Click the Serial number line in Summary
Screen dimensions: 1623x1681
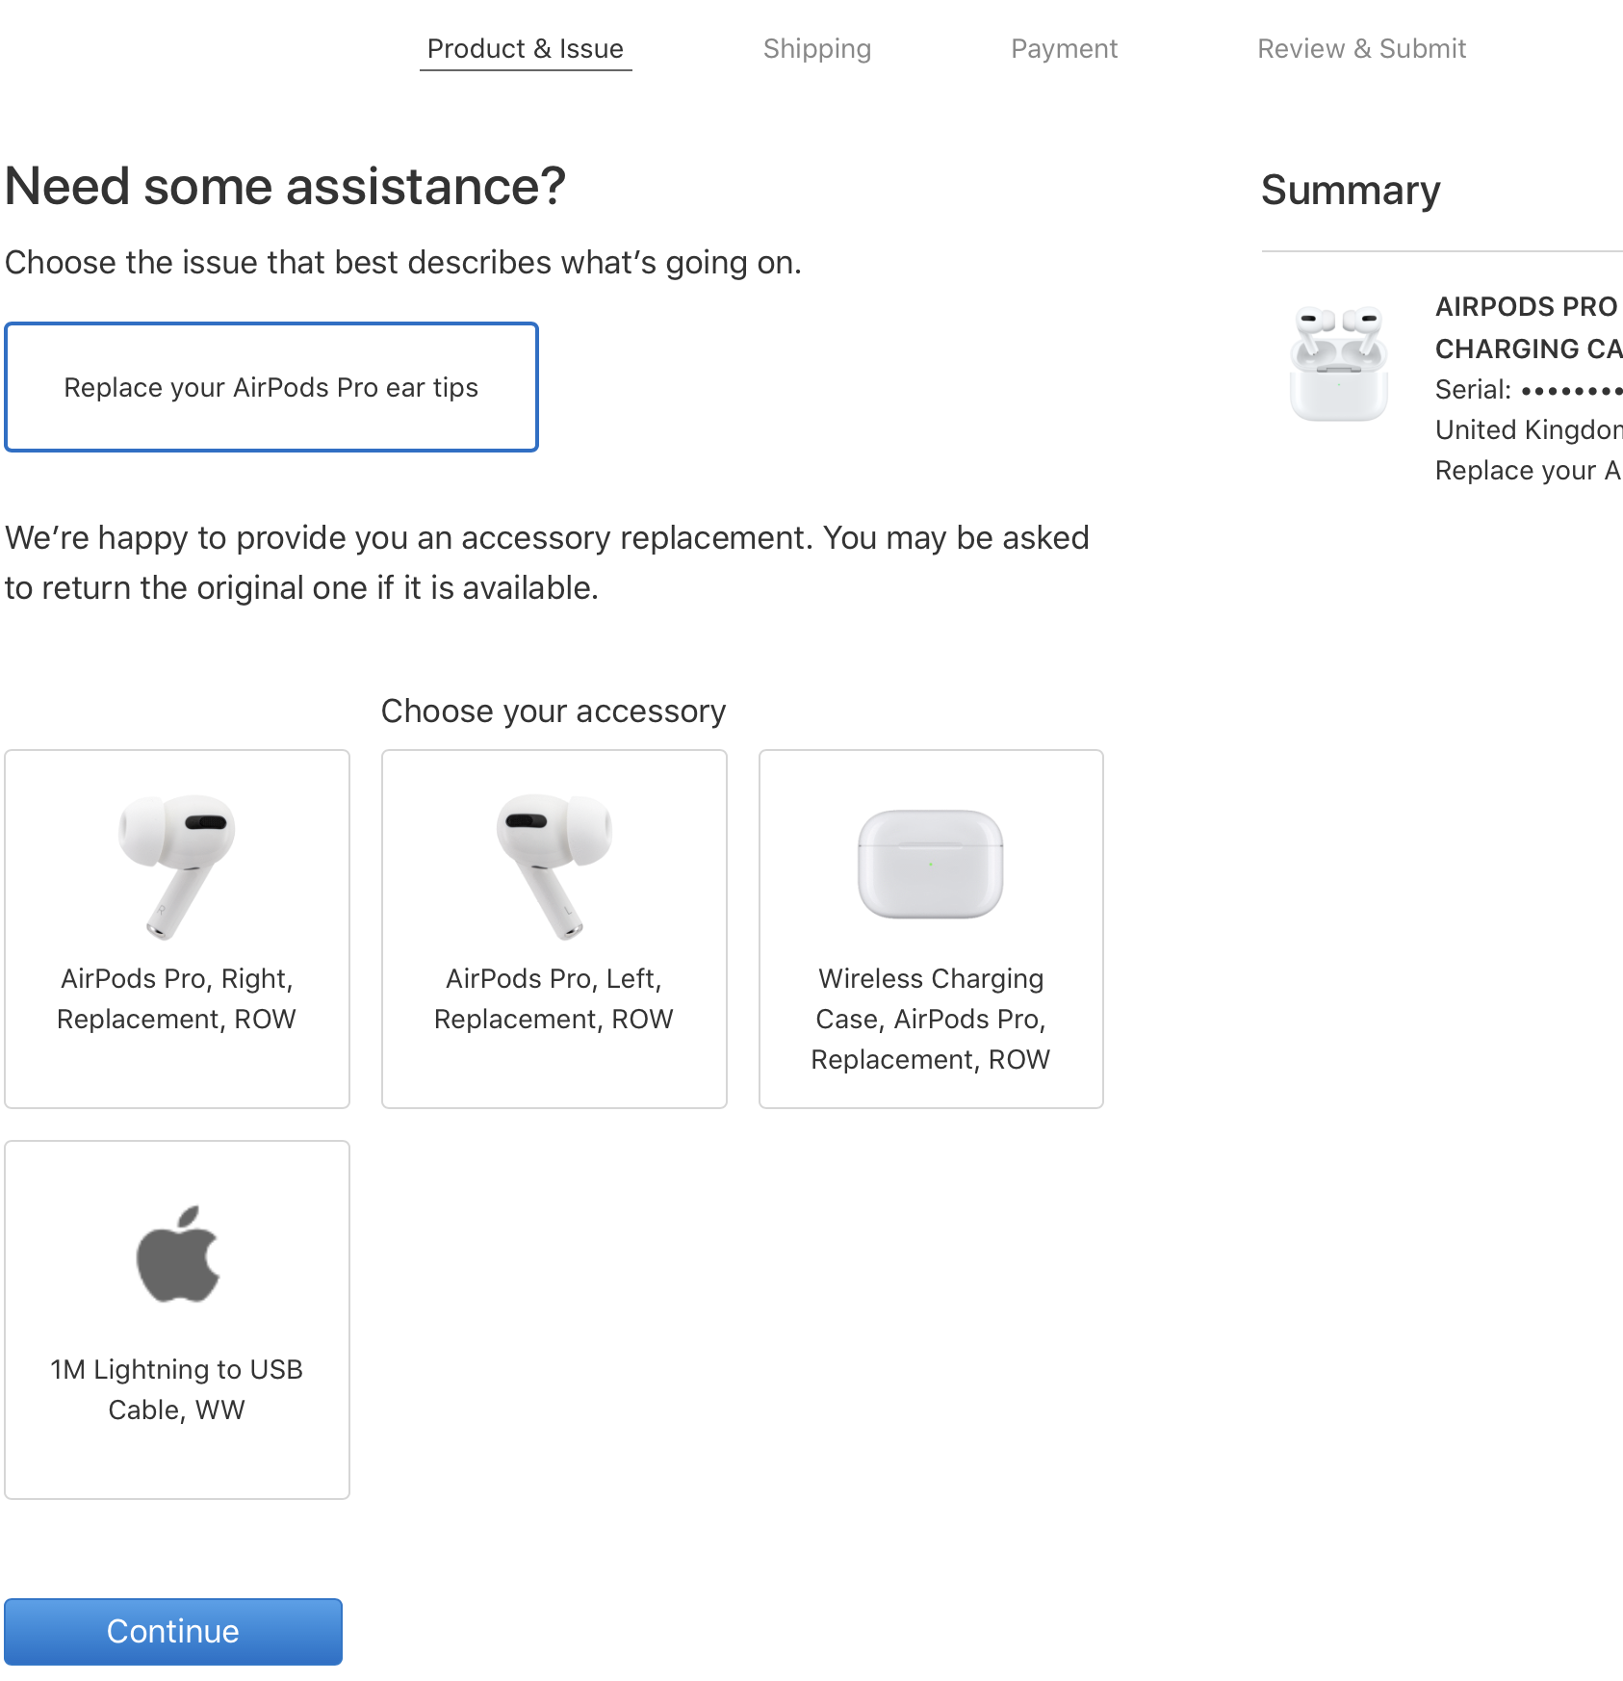coord(1529,390)
